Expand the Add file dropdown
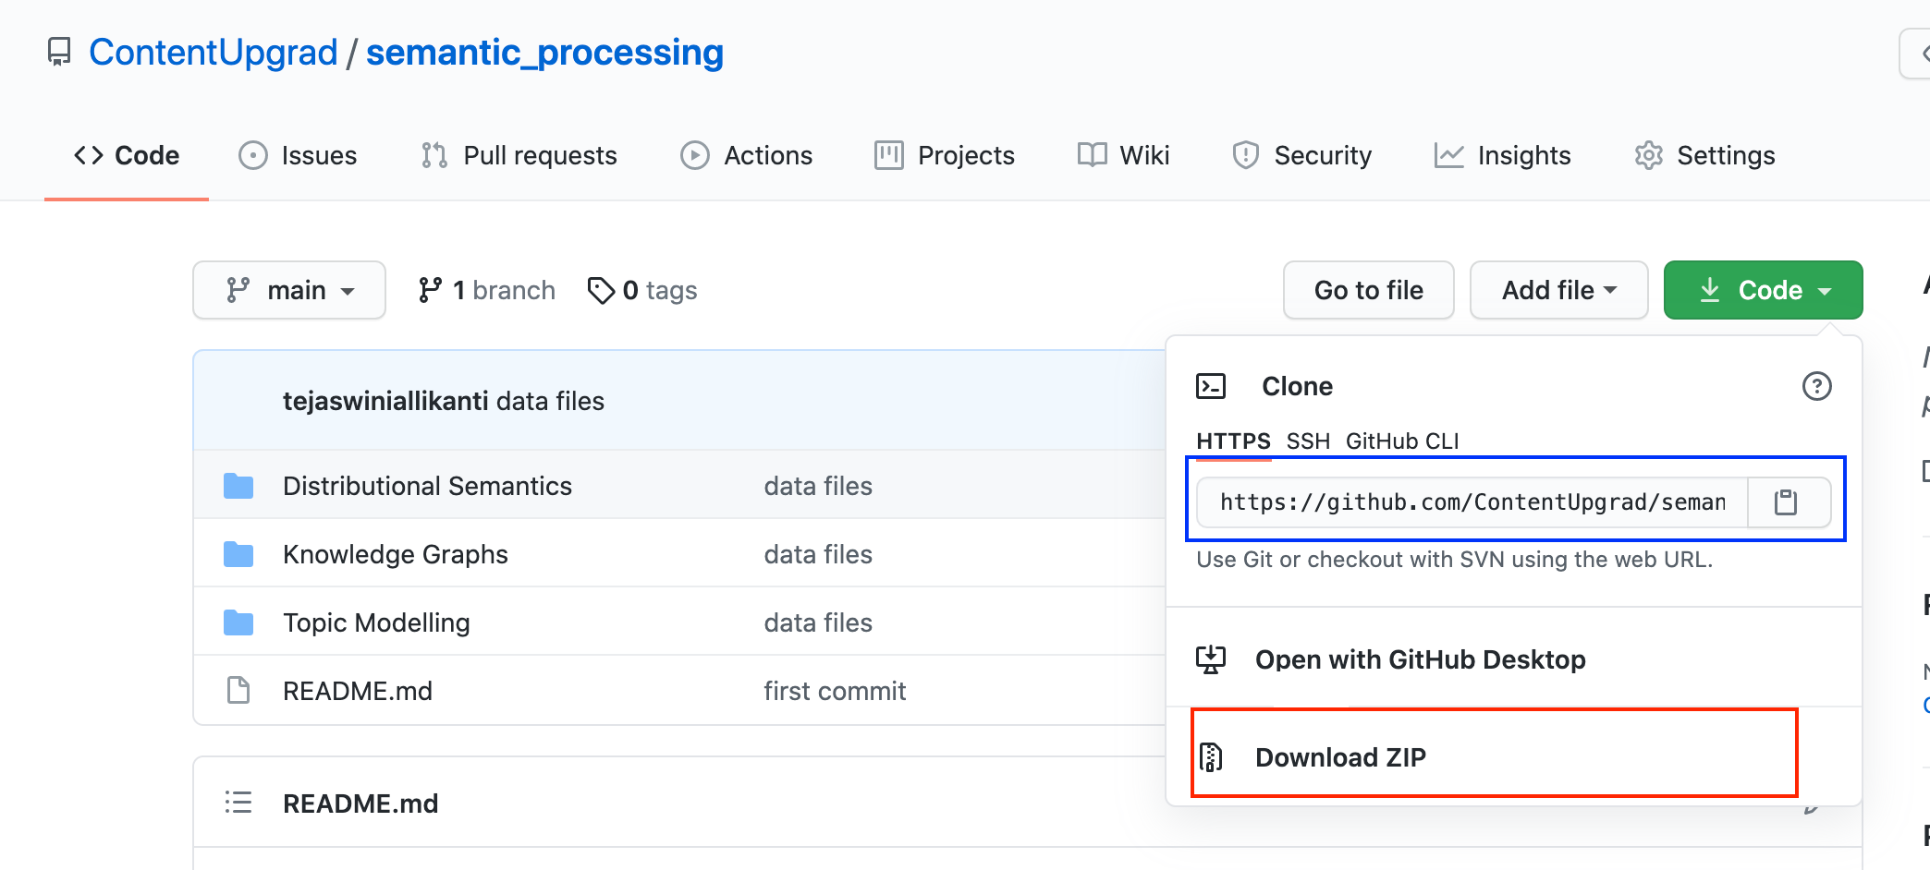Screen dimensions: 1930x870 [1558, 290]
